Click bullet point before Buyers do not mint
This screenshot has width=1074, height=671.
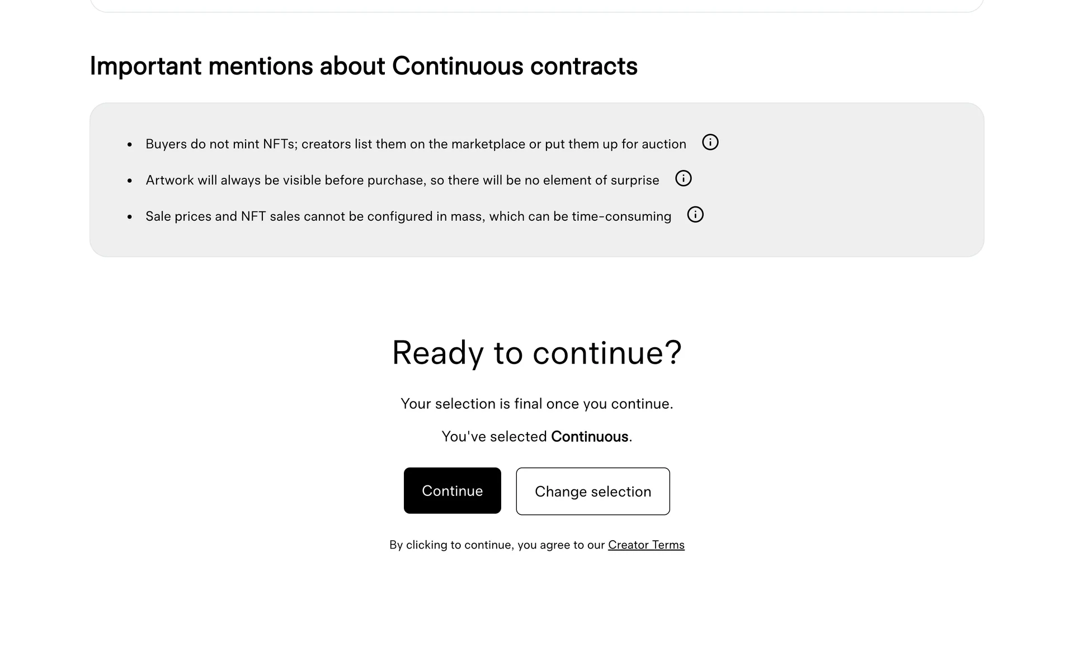[130, 145]
